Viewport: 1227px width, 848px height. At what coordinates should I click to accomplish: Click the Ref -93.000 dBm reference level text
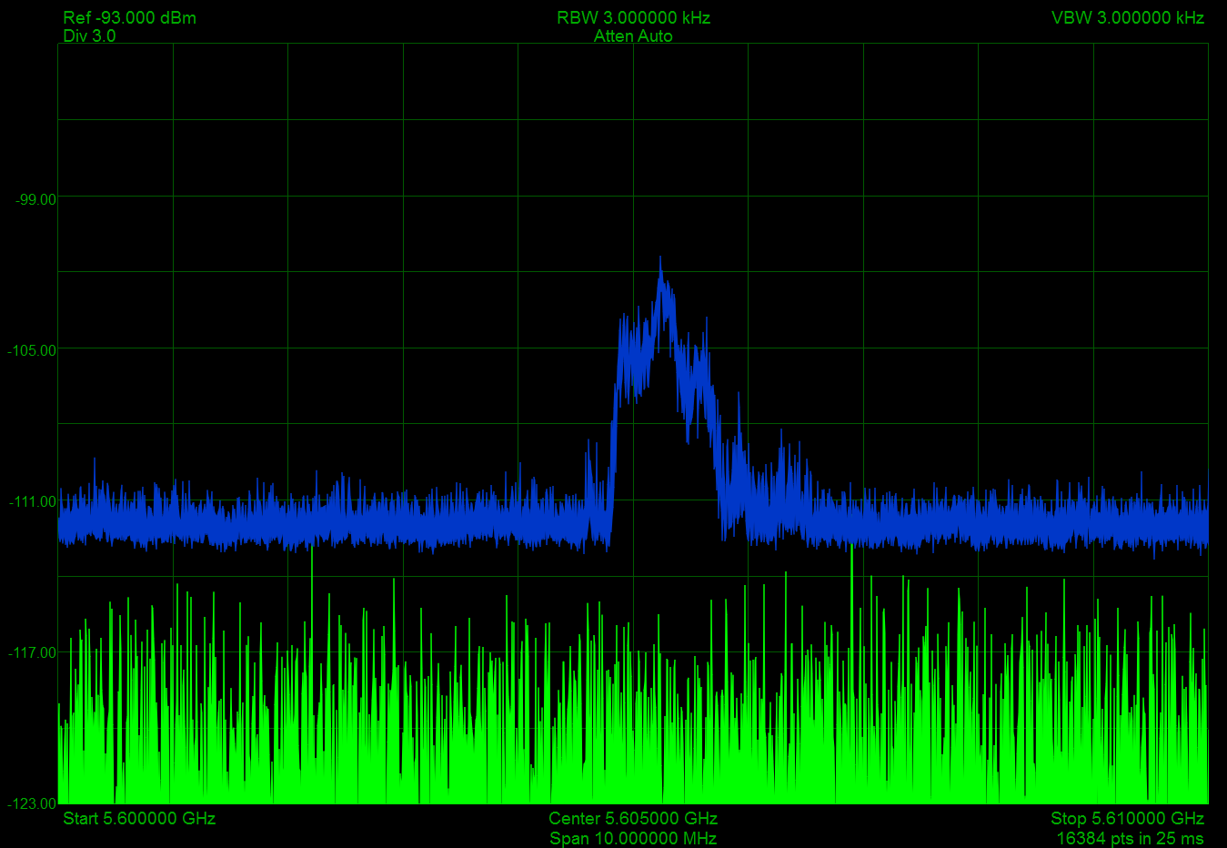129,17
